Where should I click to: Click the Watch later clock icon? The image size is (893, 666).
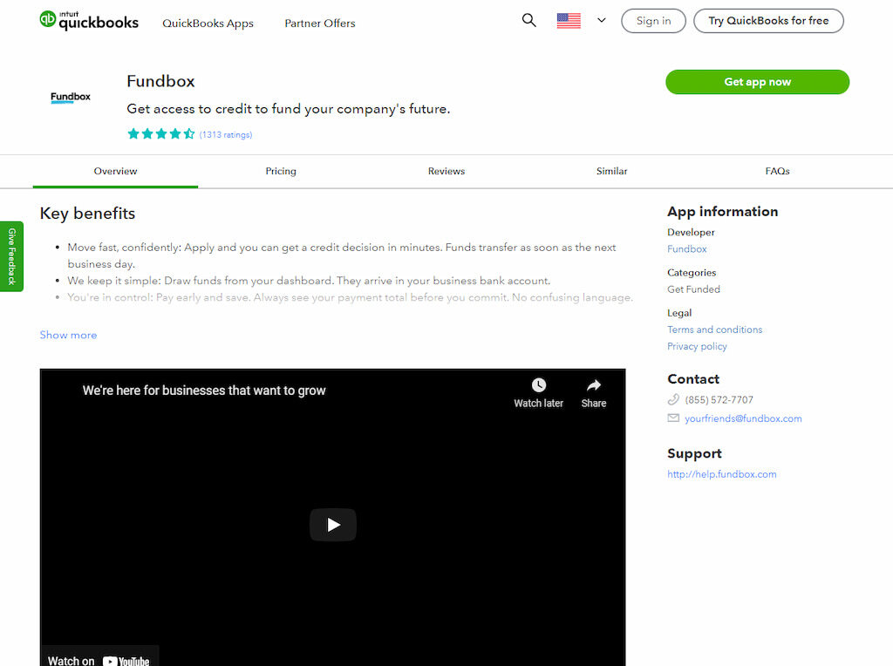[x=539, y=385]
